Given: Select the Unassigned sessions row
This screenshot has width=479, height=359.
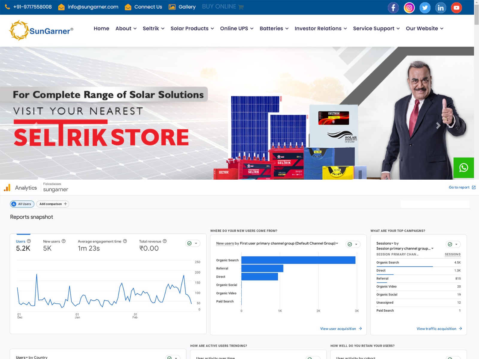Looking at the screenshot, I should (419, 303).
